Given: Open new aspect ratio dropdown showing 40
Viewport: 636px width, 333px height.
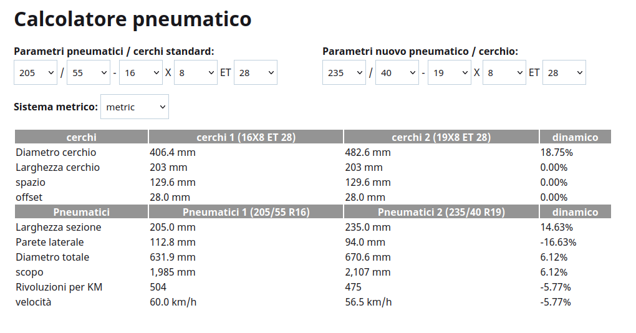Looking at the screenshot, I should (397, 72).
